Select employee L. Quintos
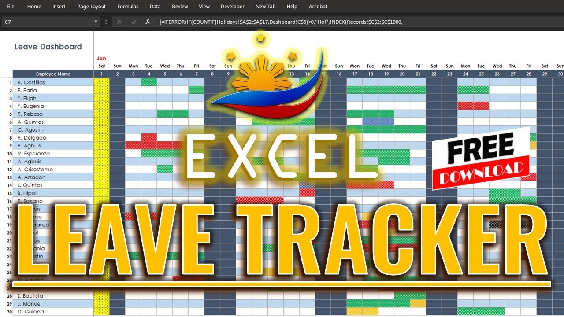Viewport: 564px width, 317px height. point(53,185)
